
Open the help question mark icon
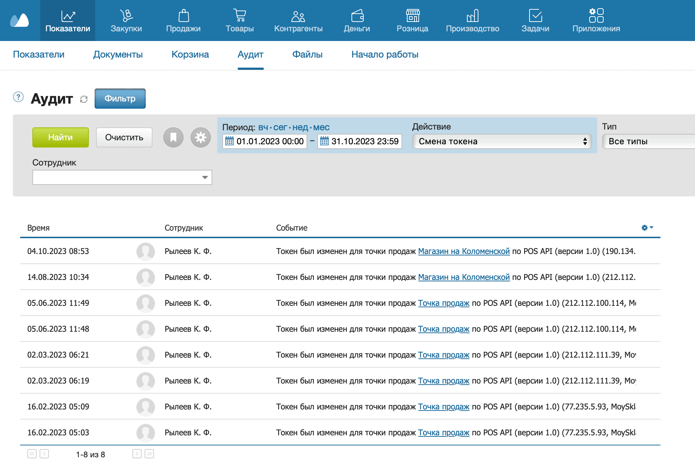click(x=18, y=97)
